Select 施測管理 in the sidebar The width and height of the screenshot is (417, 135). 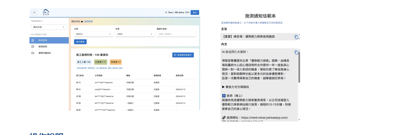coord(49,40)
